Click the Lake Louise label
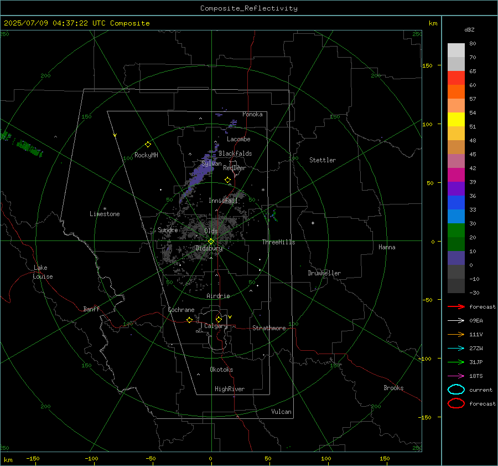The image size is (498, 466). coord(43,272)
